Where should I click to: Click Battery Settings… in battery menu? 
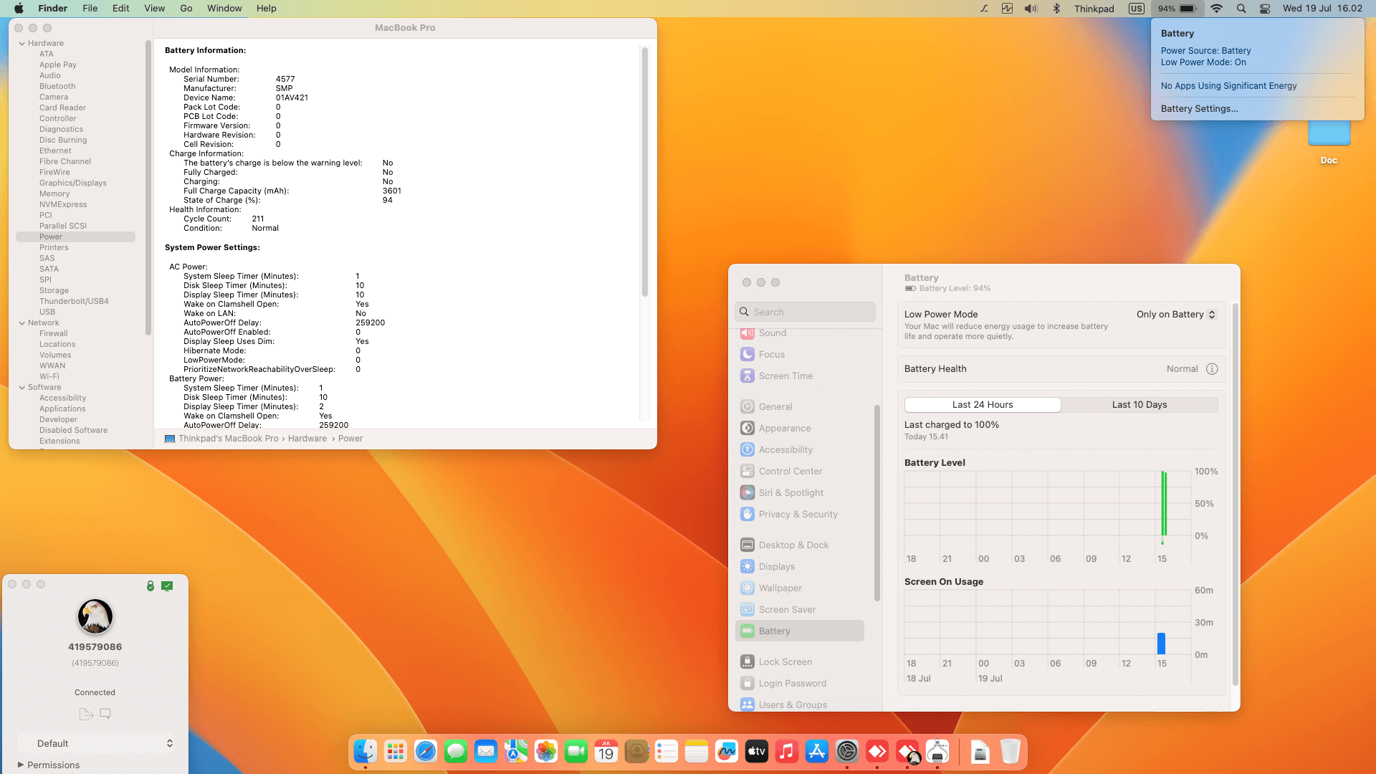1199,109
